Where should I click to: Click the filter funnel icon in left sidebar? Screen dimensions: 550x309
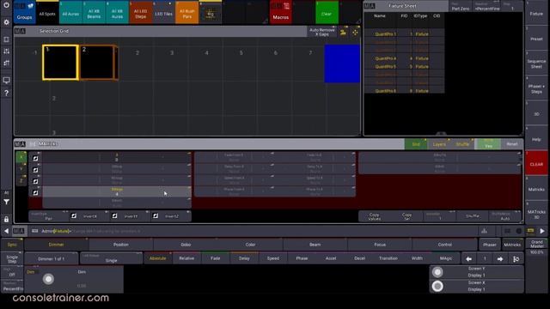coord(6,202)
